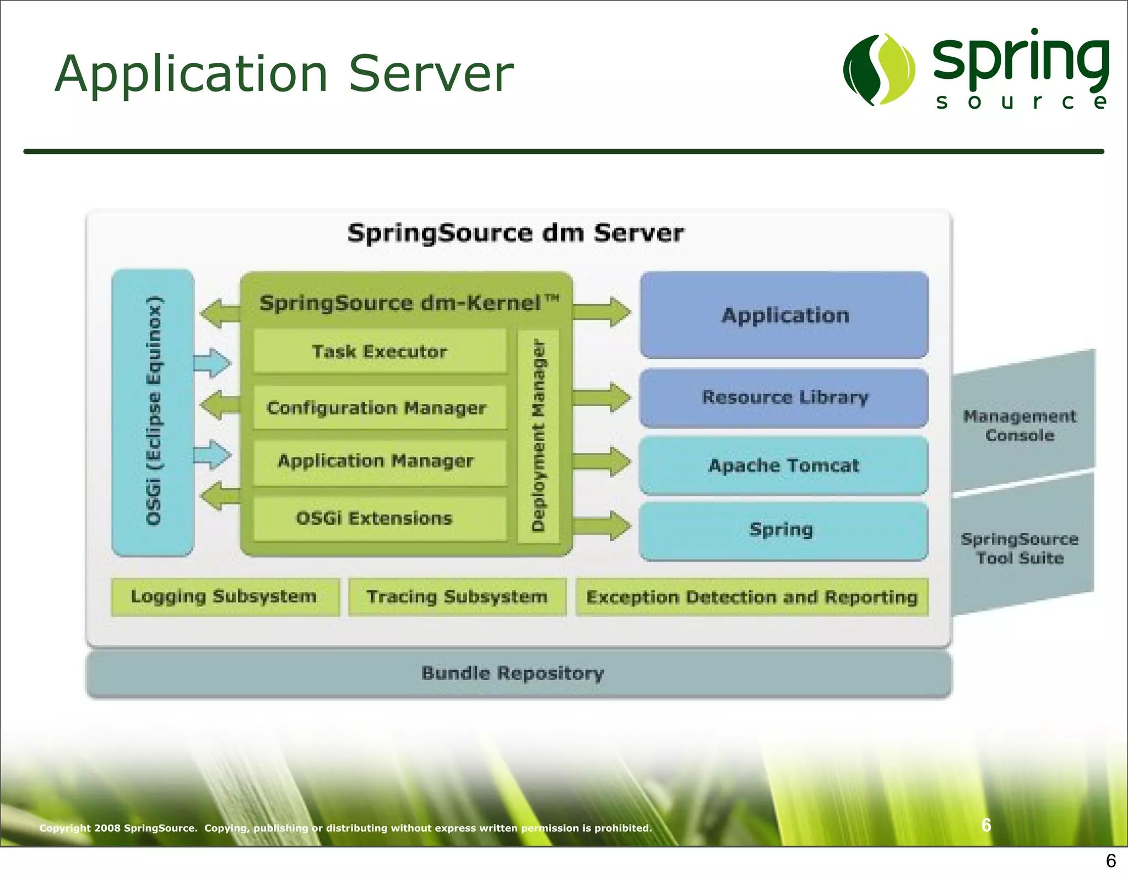The width and height of the screenshot is (1128, 878).
Task: Click the Apache Tomcat box
Action: coord(783,466)
